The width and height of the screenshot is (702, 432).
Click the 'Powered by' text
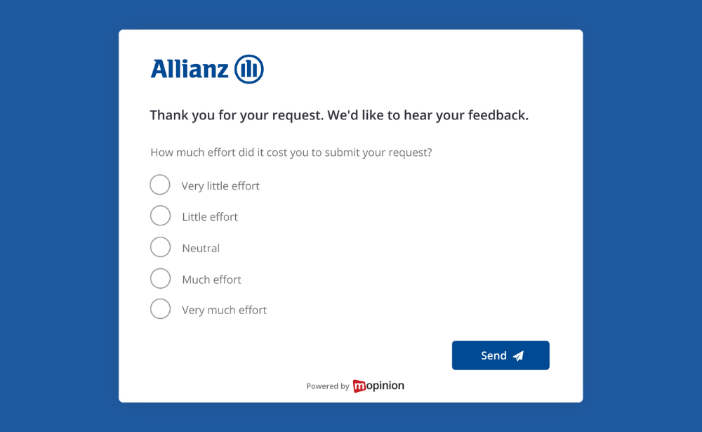[x=327, y=386]
